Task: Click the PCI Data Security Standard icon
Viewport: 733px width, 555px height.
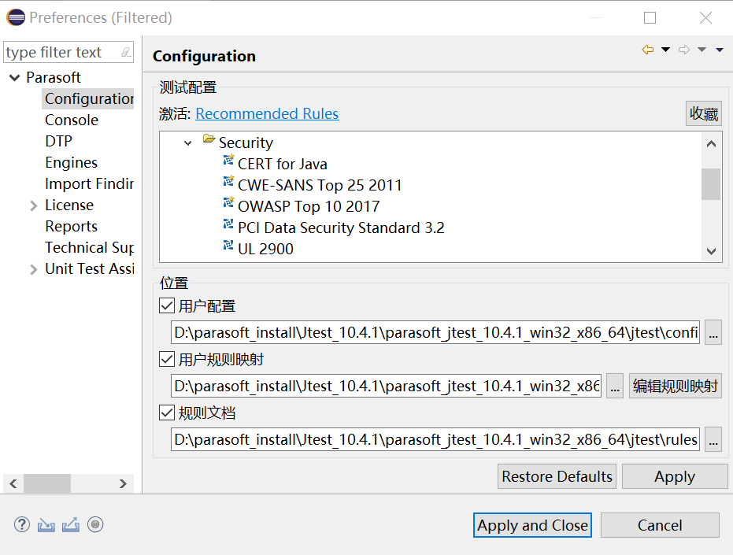Action: [228, 224]
